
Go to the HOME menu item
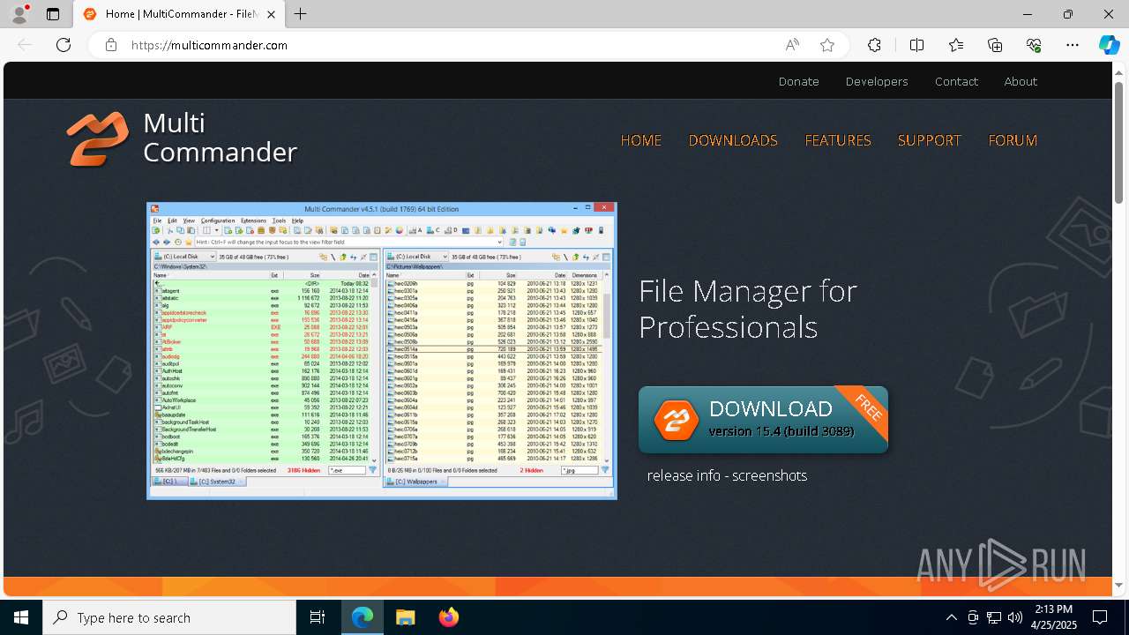(641, 140)
